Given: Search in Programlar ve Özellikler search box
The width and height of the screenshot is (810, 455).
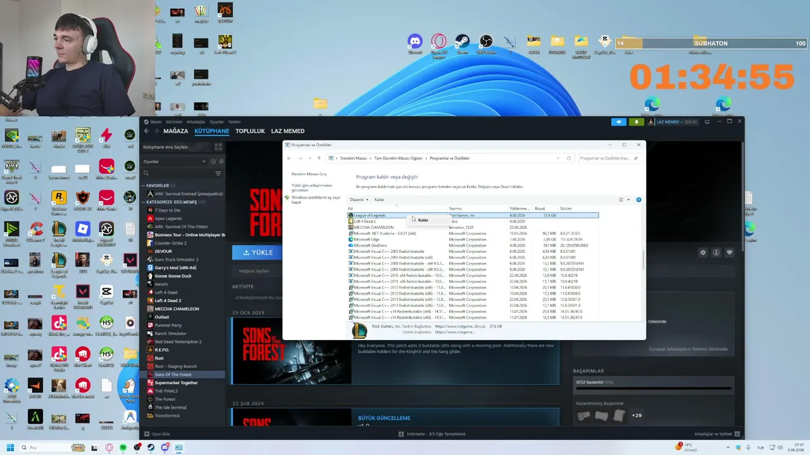Looking at the screenshot, I should point(609,158).
